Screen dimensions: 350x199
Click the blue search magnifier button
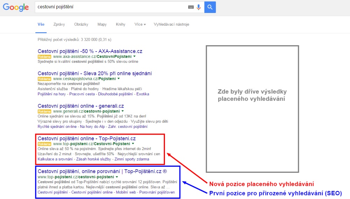[210, 7]
